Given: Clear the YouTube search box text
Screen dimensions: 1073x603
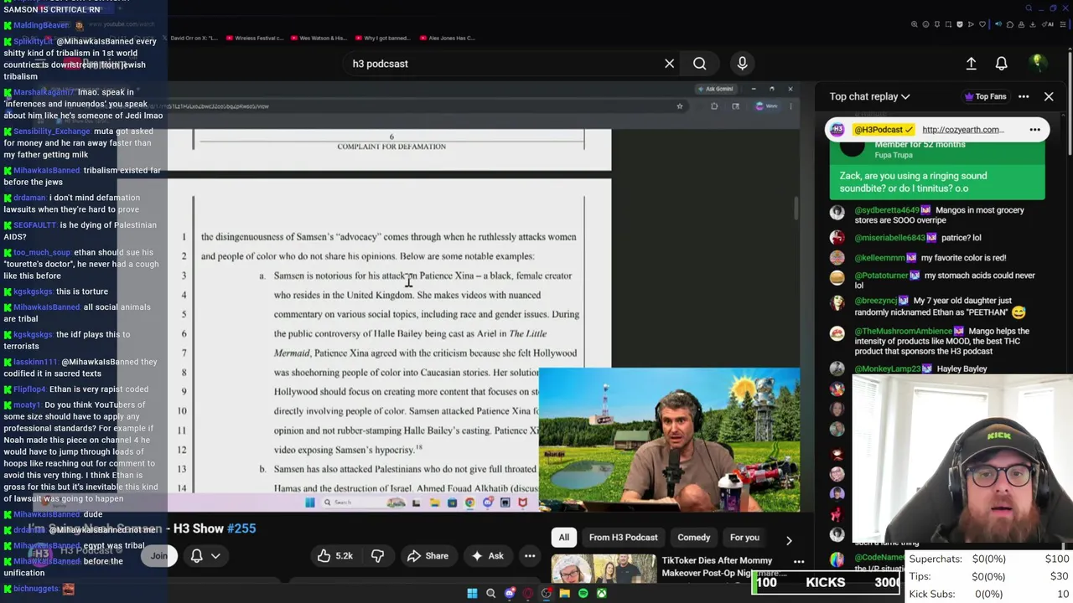Looking at the screenshot, I should pyautogui.click(x=669, y=64).
